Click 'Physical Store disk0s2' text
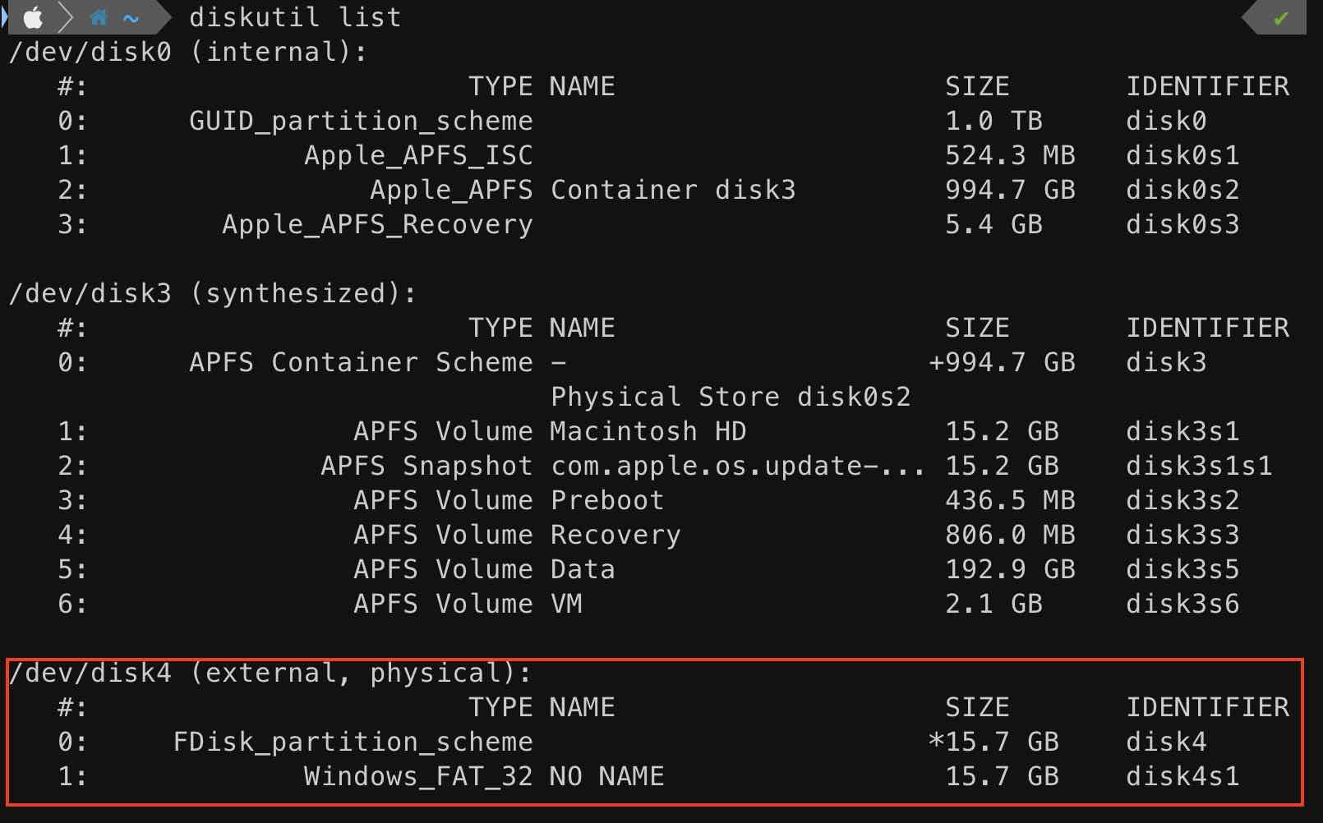The image size is (1323, 823). coord(731,397)
